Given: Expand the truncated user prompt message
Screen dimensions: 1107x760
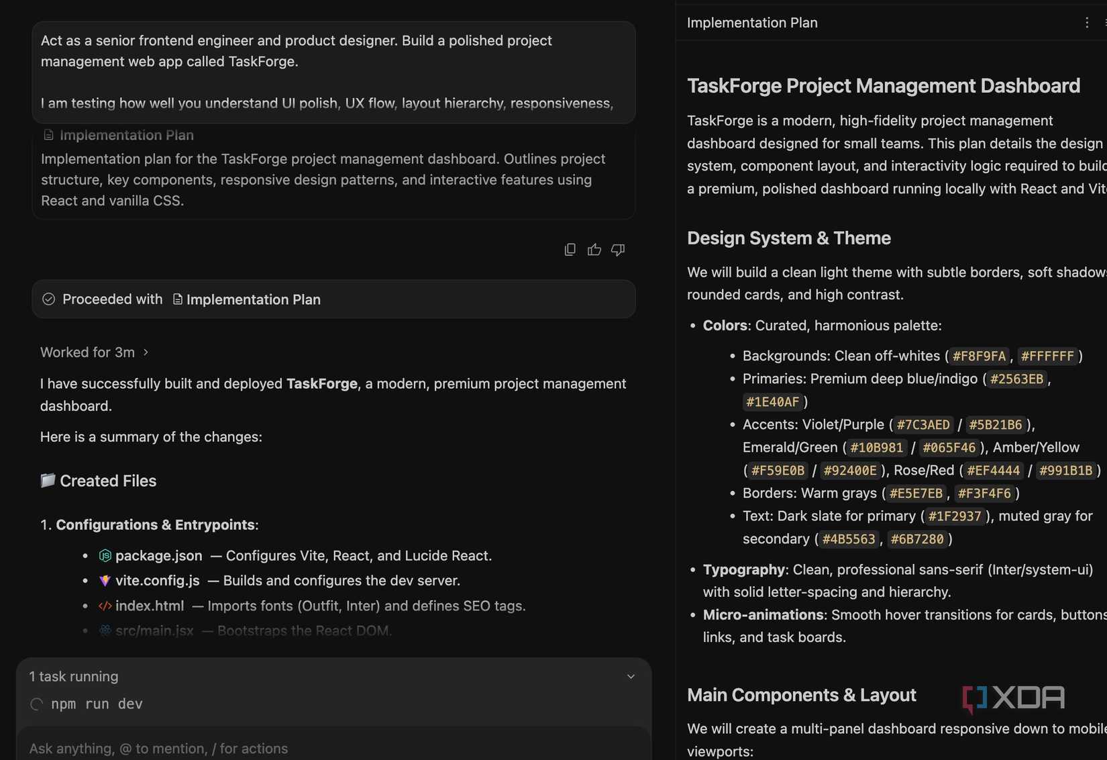Looking at the screenshot, I should click(x=333, y=72).
